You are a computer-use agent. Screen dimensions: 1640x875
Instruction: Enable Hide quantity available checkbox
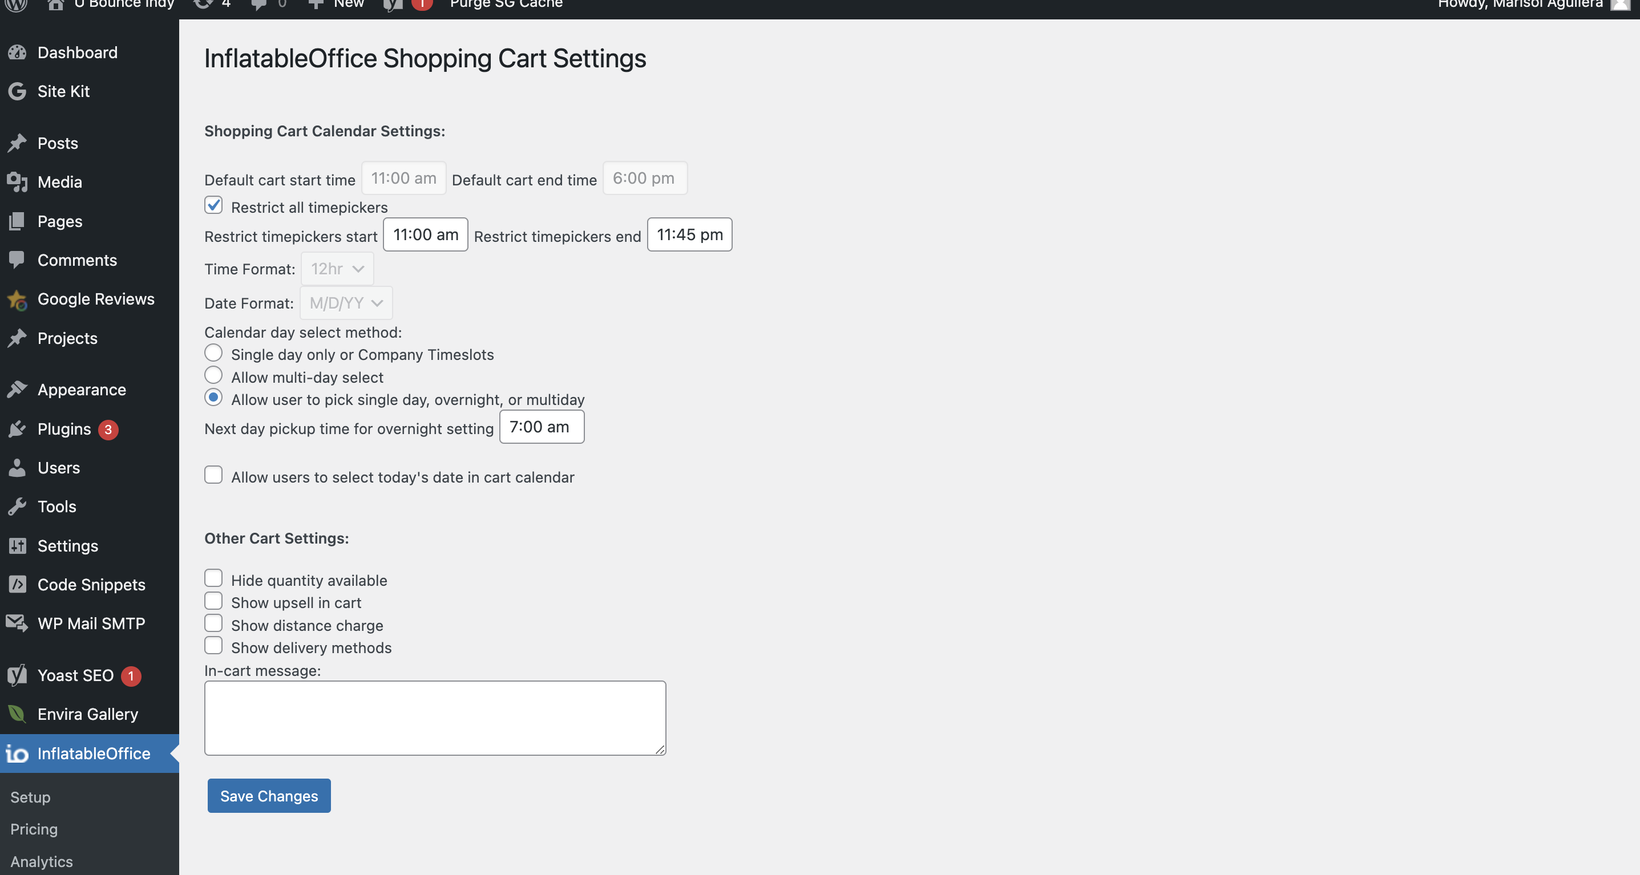pyautogui.click(x=213, y=578)
